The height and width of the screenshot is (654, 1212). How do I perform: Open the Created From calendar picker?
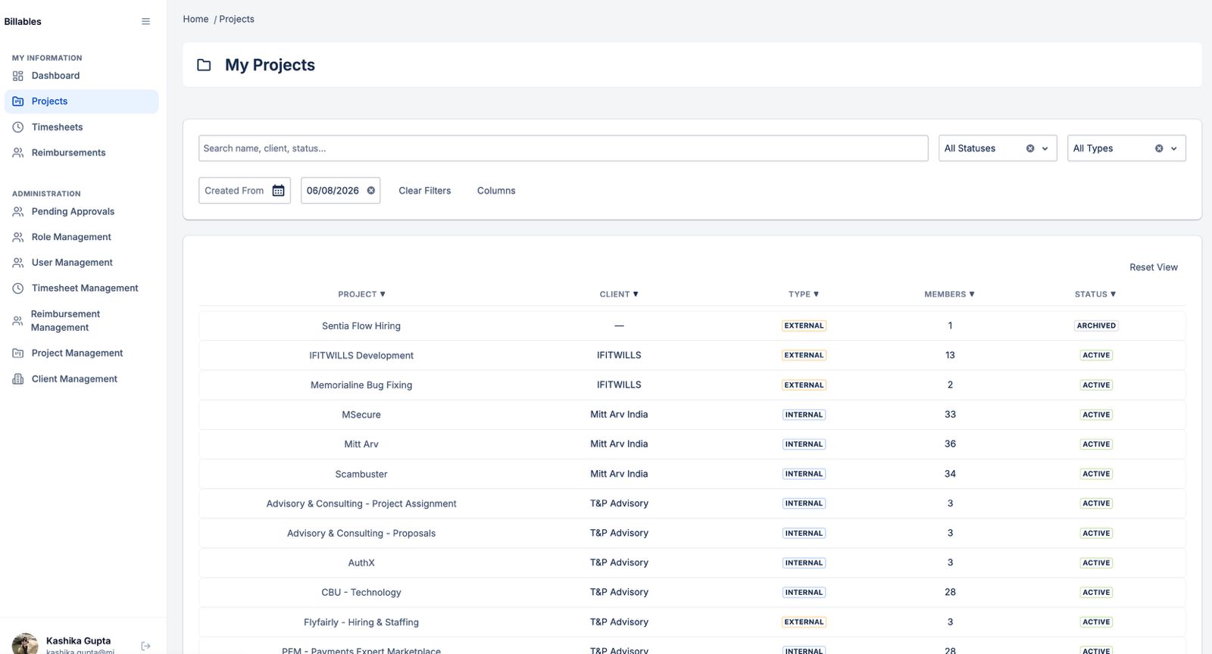(279, 191)
